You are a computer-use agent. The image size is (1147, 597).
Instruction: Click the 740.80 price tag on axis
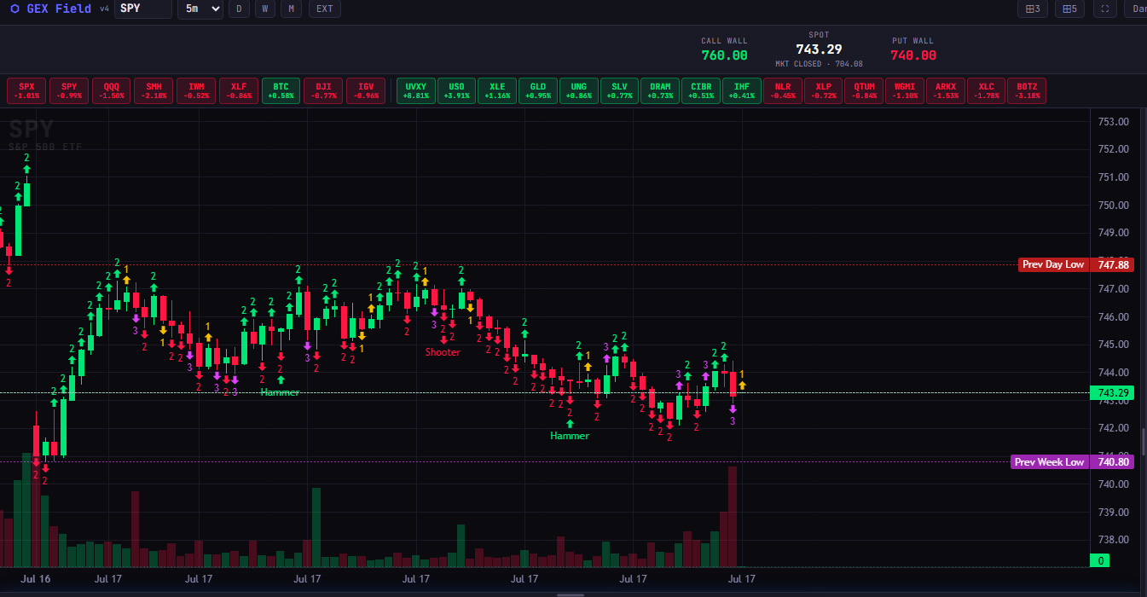pyautogui.click(x=1112, y=462)
